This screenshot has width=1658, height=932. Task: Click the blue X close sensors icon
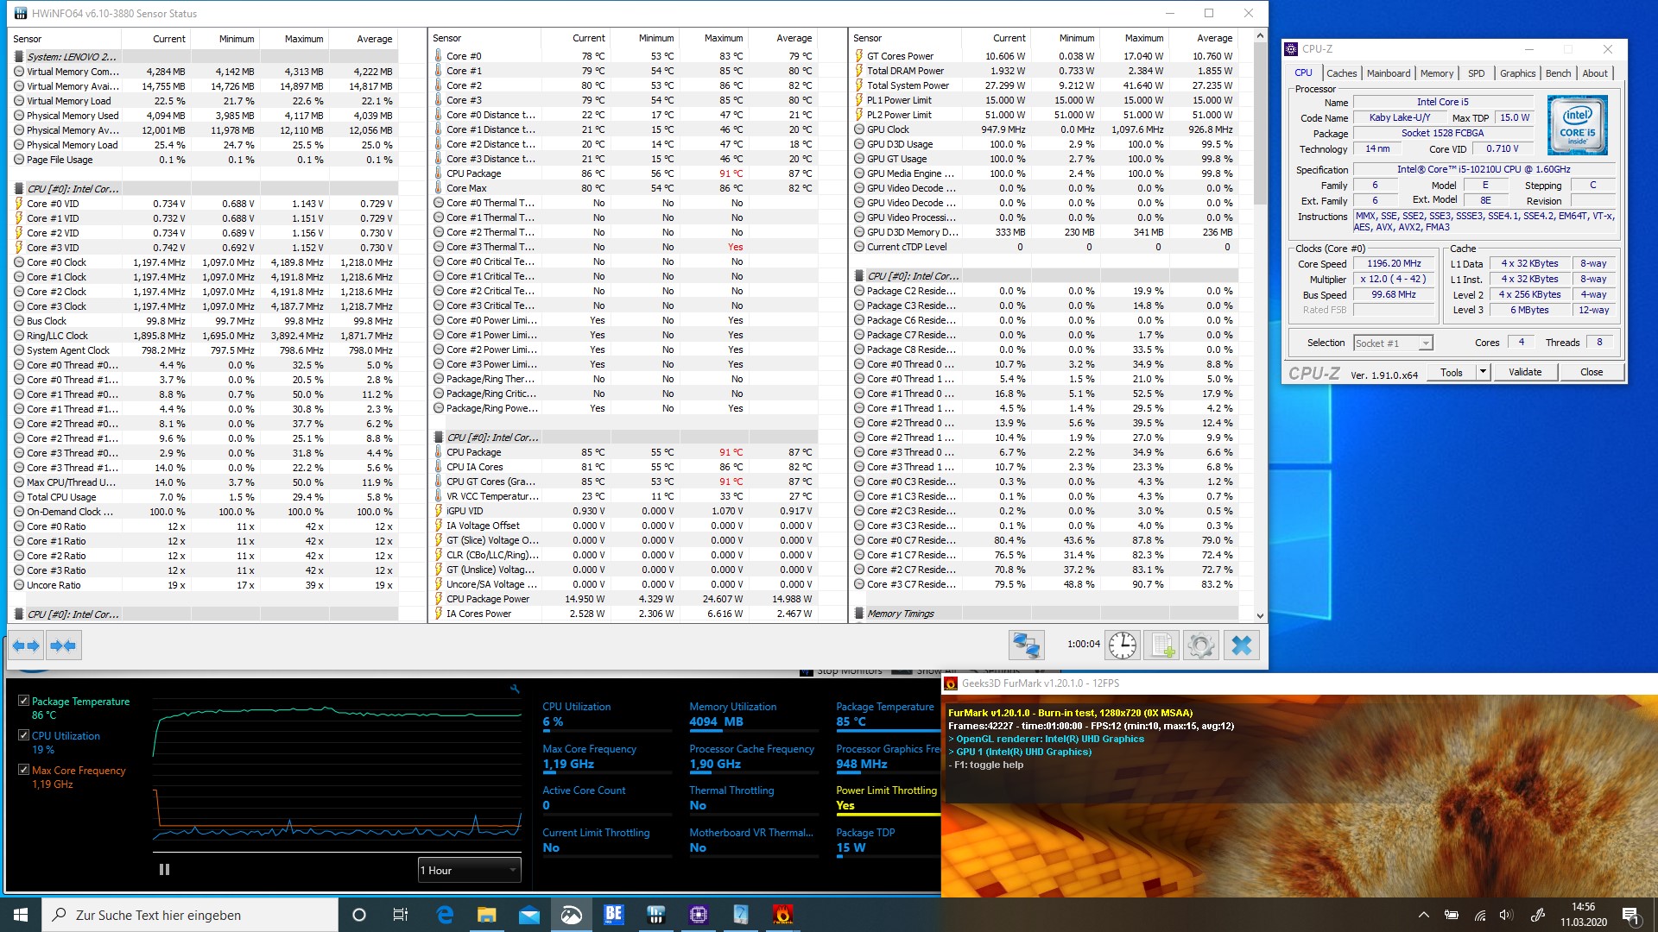click(1241, 645)
